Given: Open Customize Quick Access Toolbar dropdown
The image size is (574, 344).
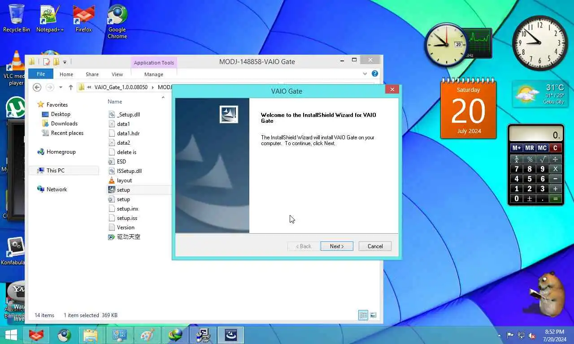Looking at the screenshot, I should pos(65,62).
